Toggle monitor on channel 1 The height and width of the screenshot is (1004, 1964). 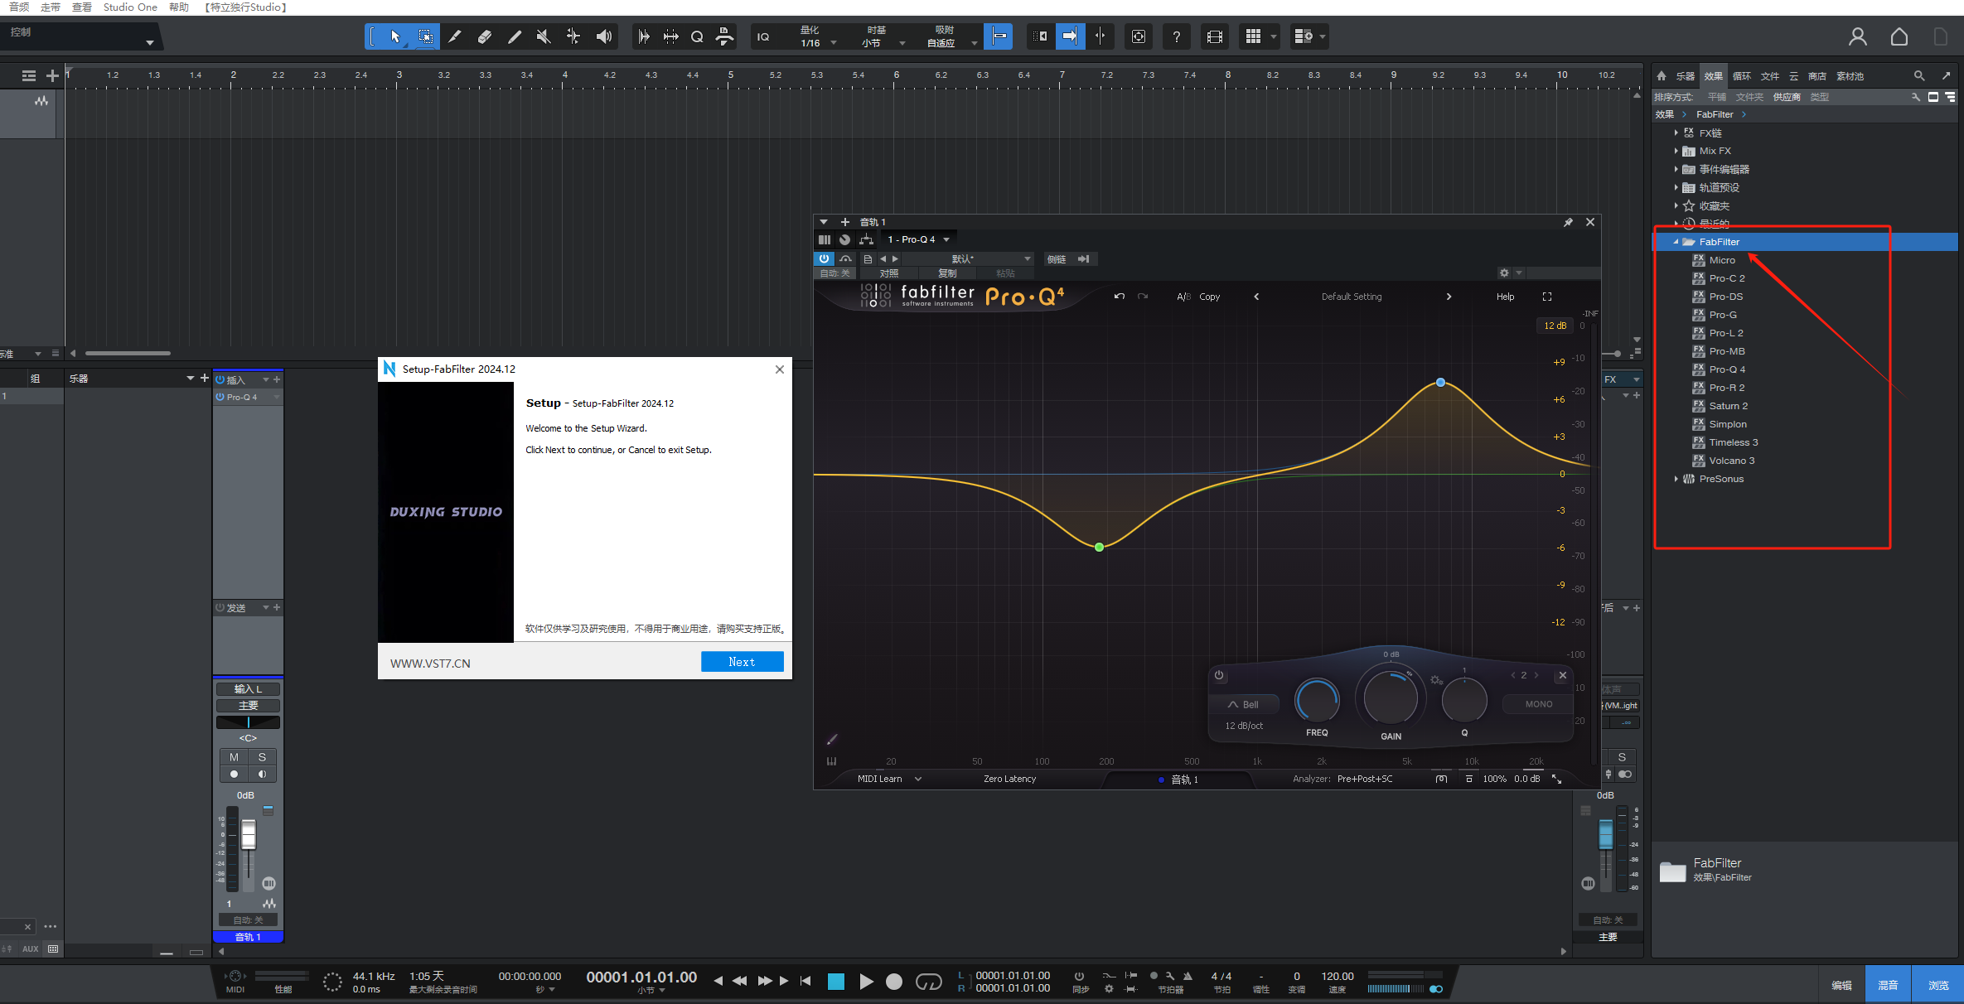pyautogui.click(x=262, y=775)
